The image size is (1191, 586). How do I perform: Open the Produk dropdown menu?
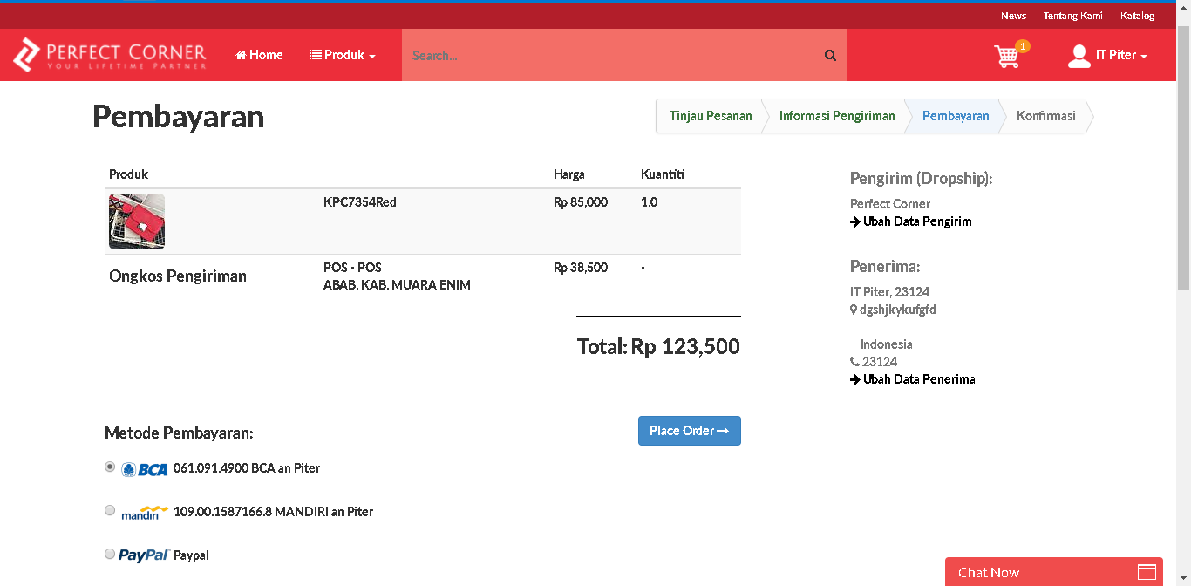tap(343, 55)
